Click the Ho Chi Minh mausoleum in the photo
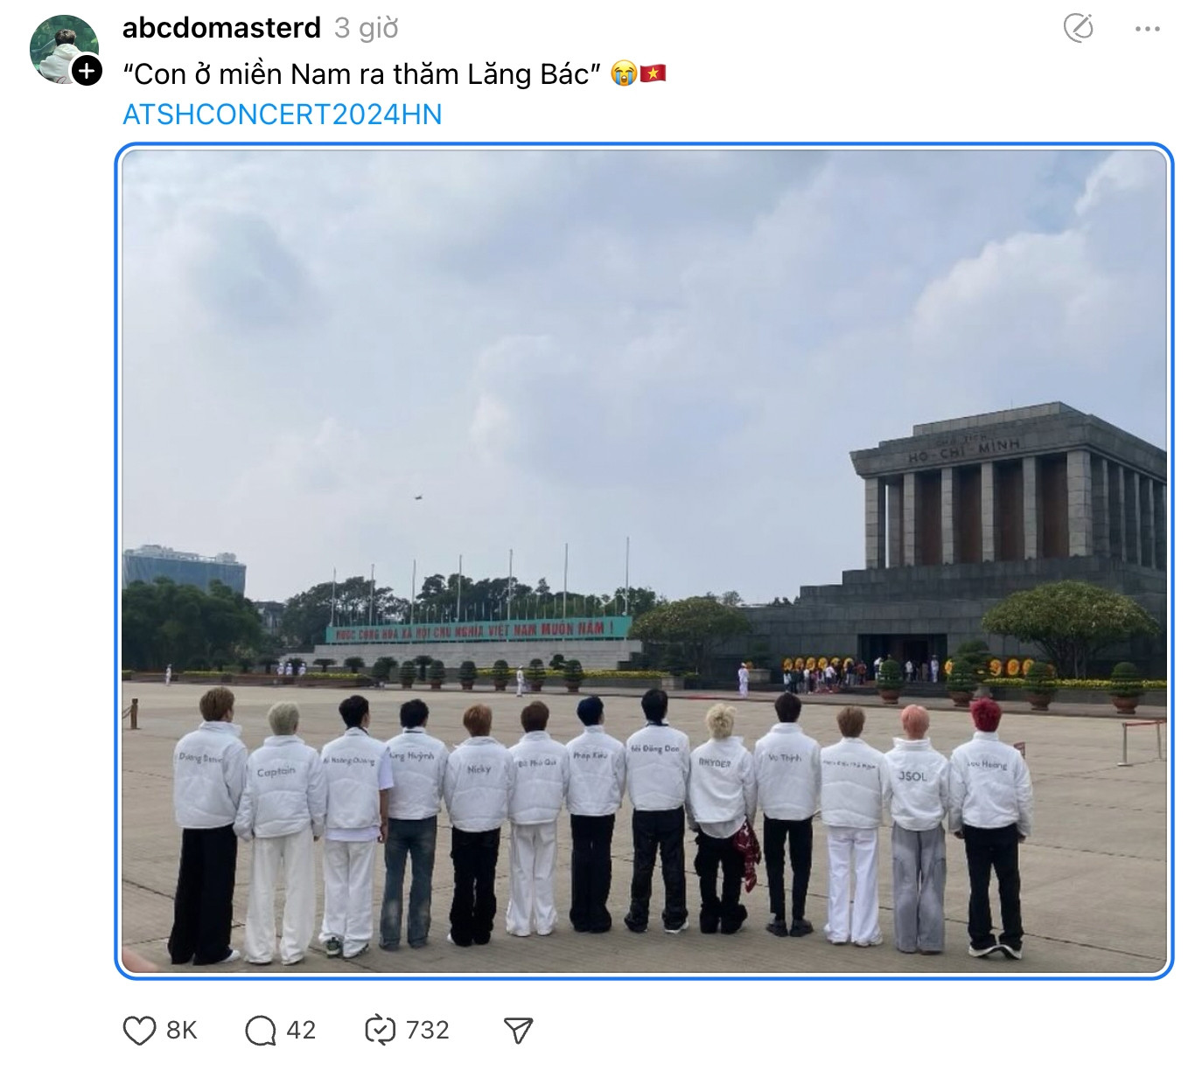Screen dimensions: 1202x1070 (1006, 542)
